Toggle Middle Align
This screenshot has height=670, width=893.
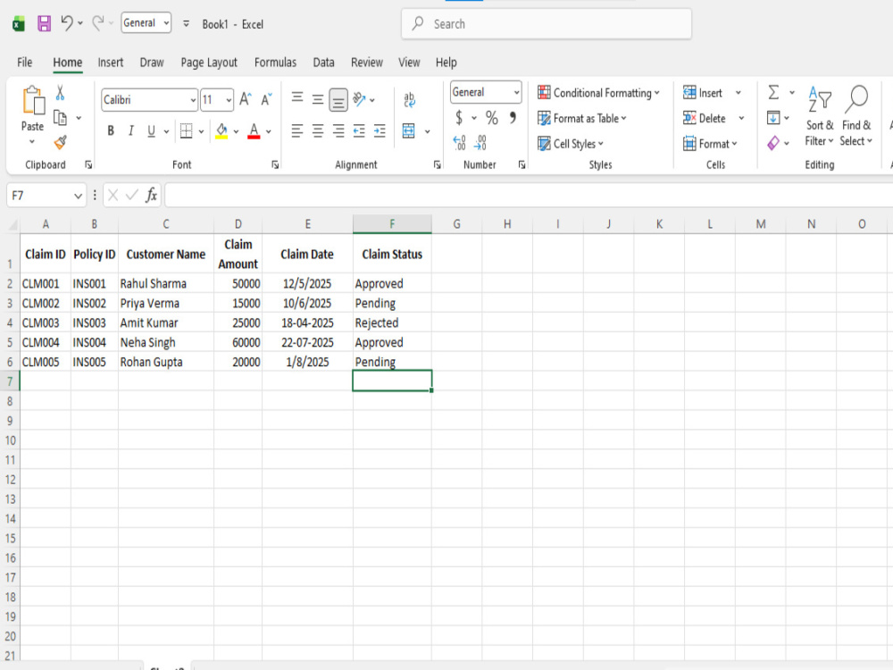click(318, 100)
